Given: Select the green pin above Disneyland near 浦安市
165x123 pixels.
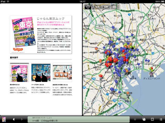Looking at the screenshot, I should tap(150, 69).
